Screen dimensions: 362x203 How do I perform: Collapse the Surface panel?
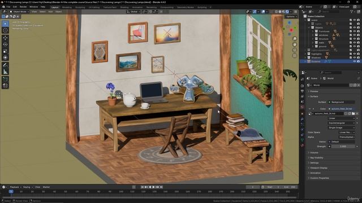313,96
